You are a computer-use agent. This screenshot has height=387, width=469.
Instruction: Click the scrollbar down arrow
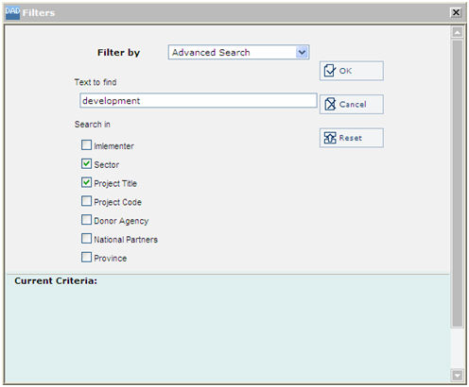(x=457, y=375)
